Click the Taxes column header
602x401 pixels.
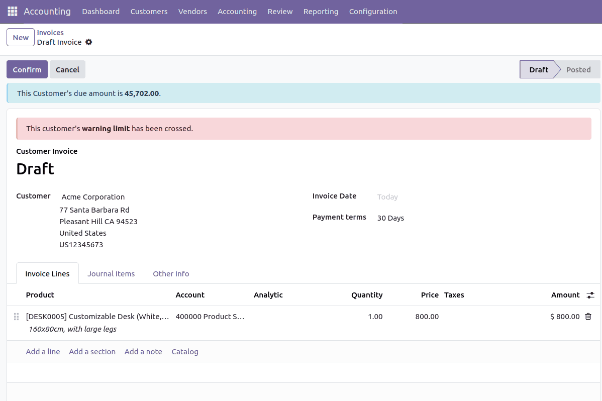[x=454, y=295]
